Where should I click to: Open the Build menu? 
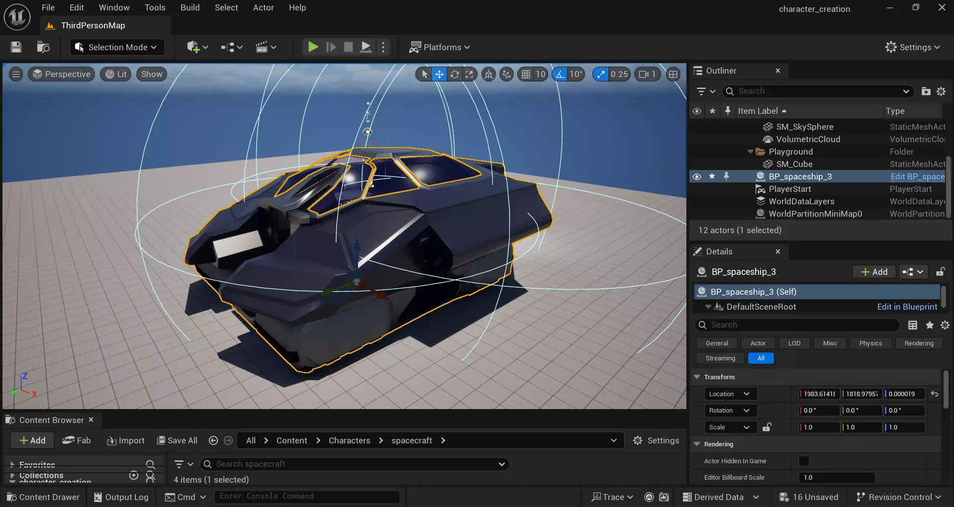pos(190,7)
